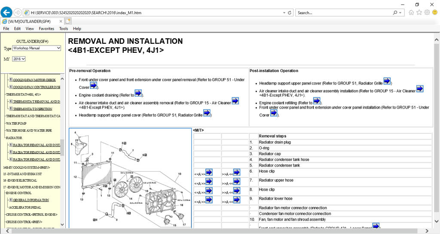Close the [W/M]OUTLANDER(GF#) tab
The width and height of the screenshot is (440, 234).
point(61,21)
